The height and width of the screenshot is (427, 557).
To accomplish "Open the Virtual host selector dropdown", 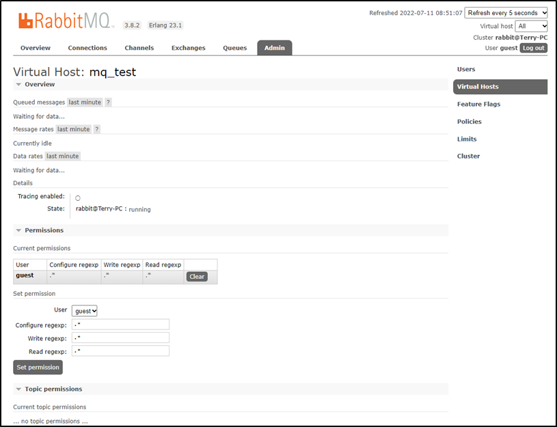I will (531, 26).
